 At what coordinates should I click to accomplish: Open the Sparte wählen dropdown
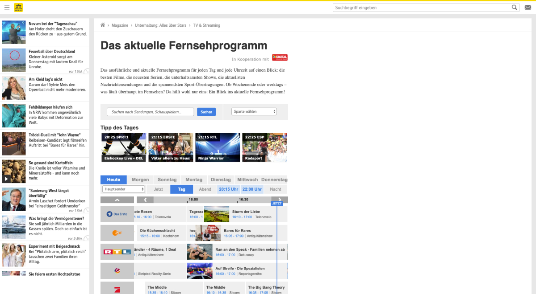coord(254,112)
